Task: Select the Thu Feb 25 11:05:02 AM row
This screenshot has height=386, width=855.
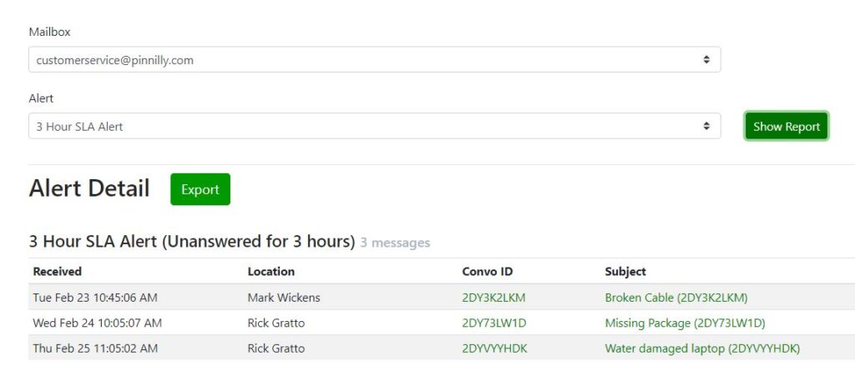Action: (x=442, y=348)
